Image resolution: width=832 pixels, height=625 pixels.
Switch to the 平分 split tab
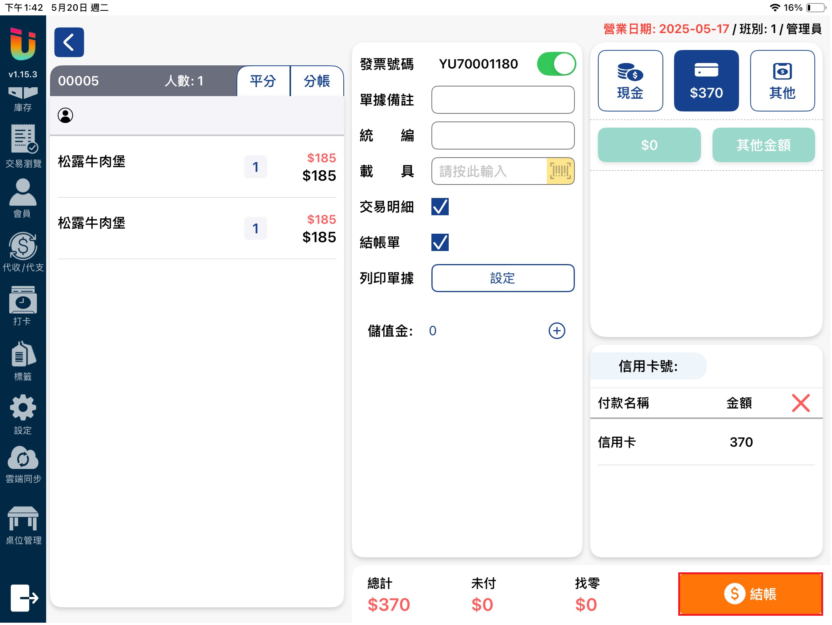pyautogui.click(x=263, y=81)
